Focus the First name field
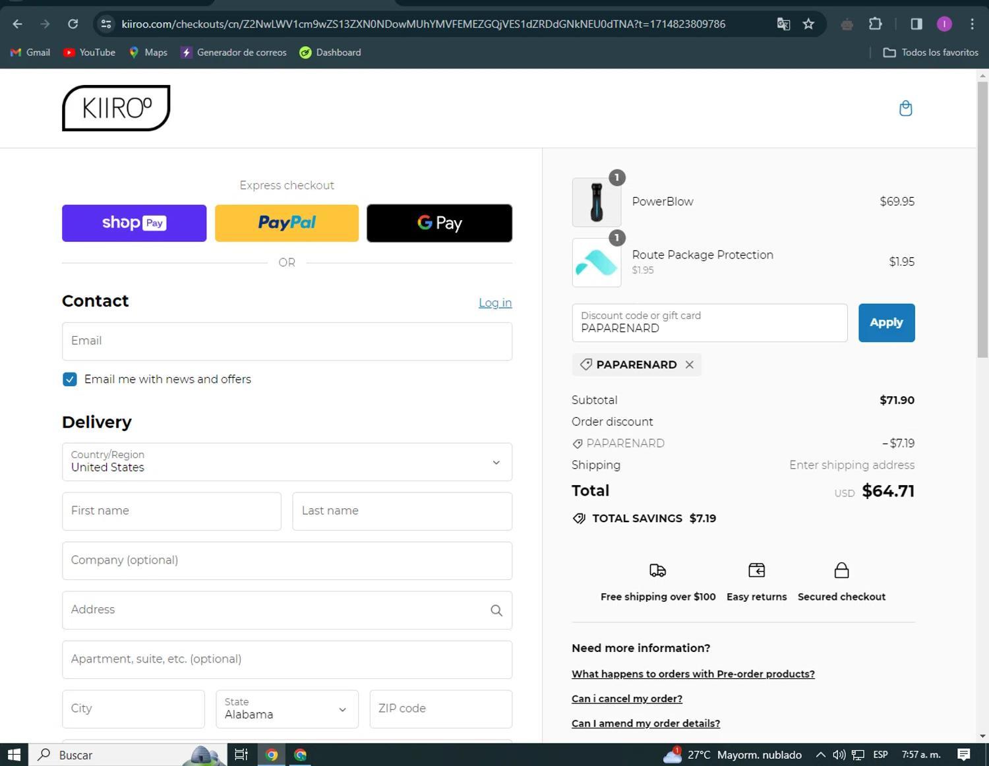 (x=171, y=512)
